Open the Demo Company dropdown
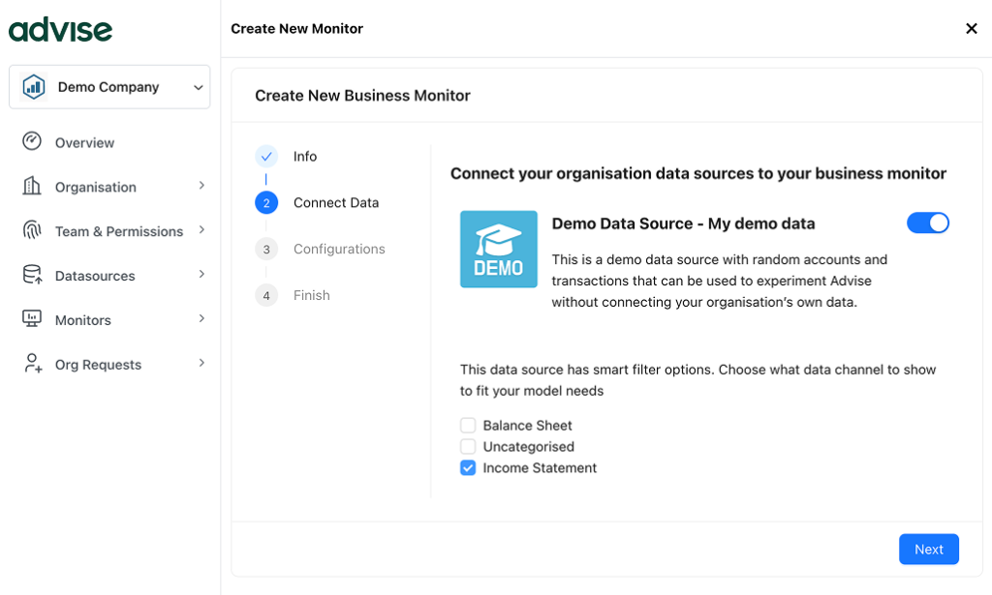Viewport: 992px width, 595px height. 109,87
